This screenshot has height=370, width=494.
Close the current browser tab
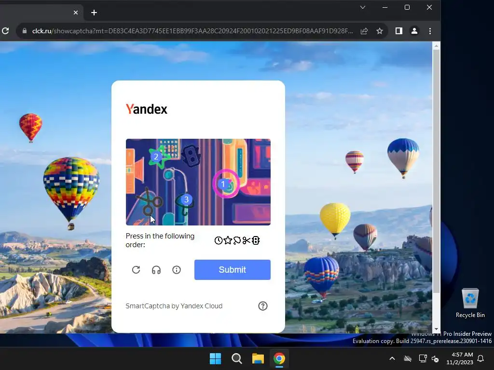point(76,13)
